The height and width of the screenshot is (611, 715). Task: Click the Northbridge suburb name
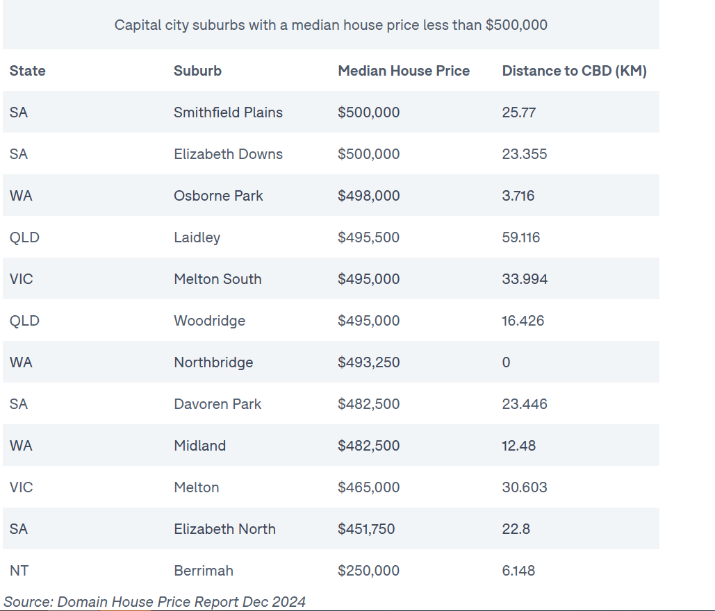pos(213,362)
